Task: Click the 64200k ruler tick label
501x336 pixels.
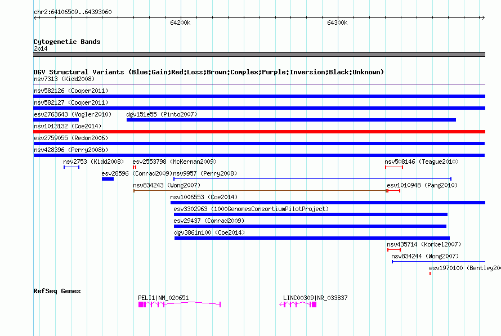Action: coord(180,23)
